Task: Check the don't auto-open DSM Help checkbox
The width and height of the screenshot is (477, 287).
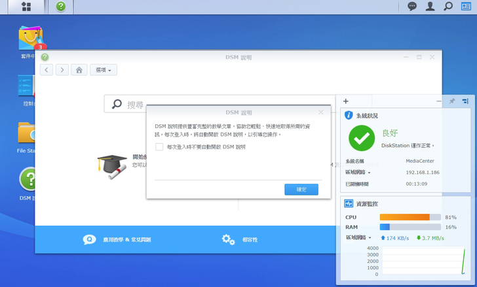Action: (x=159, y=147)
